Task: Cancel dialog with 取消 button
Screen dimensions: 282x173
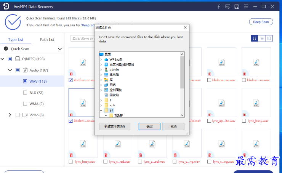Action: click(x=173, y=127)
